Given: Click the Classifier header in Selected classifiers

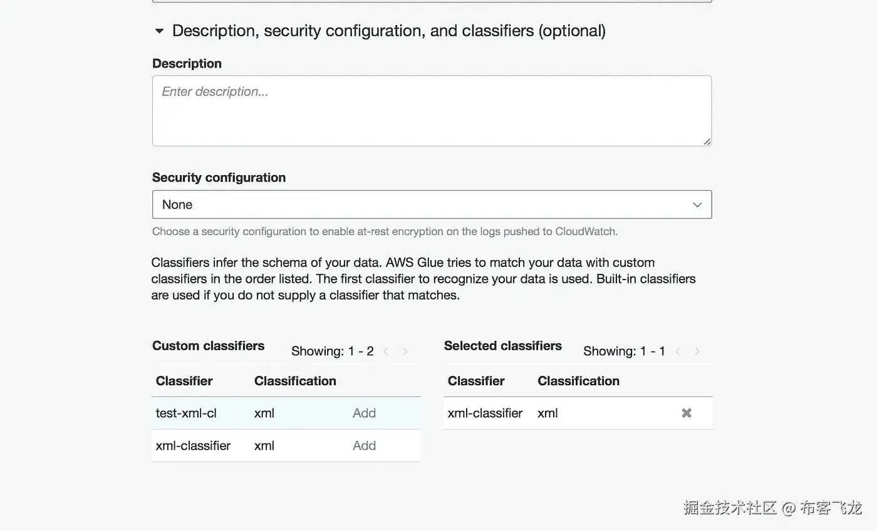Looking at the screenshot, I should pos(476,381).
